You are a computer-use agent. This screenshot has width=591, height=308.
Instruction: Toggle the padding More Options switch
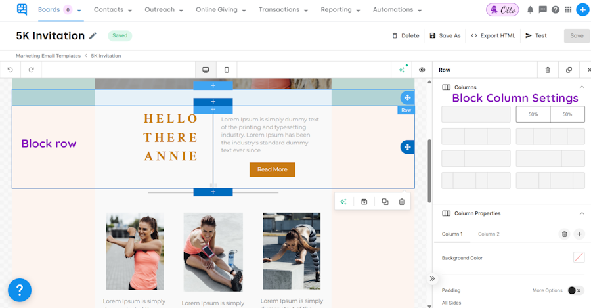click(x=575, y=290)
